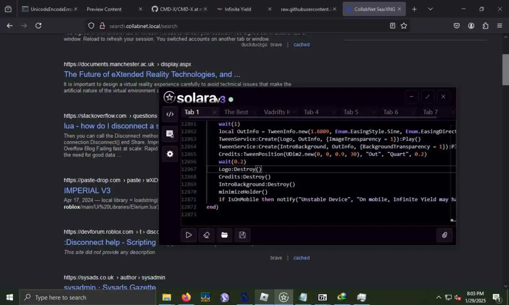Close The Best tab in Solara
The height and width of the screenshot is (305, 509).
(x=254, y=112)
